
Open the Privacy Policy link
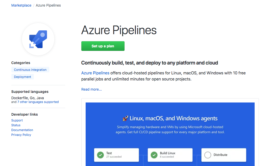(21, 135)
